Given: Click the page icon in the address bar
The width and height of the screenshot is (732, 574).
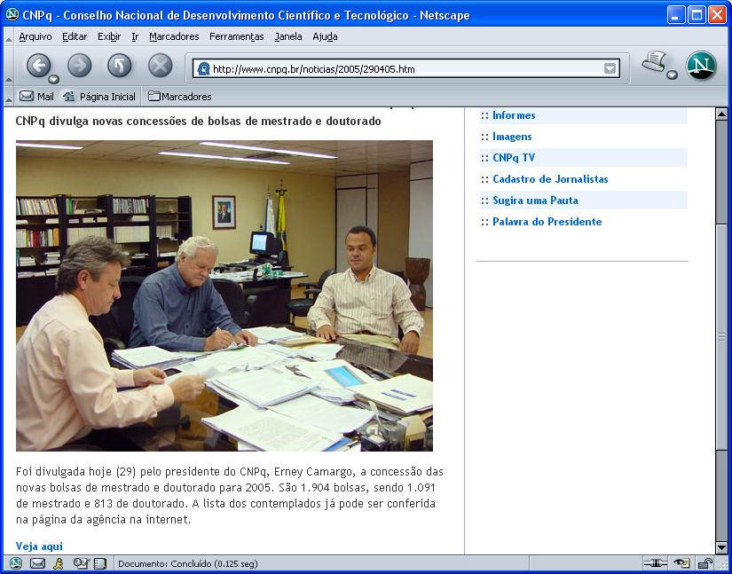Looking at the screenshot, I should click(203, 69).
